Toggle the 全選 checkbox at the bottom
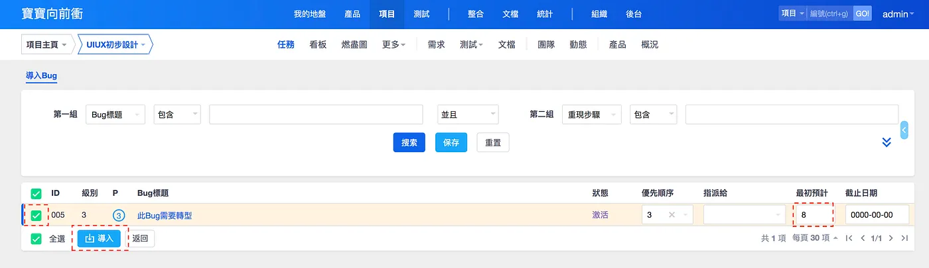This screenshot has height=268, width=929. point(36,238)
